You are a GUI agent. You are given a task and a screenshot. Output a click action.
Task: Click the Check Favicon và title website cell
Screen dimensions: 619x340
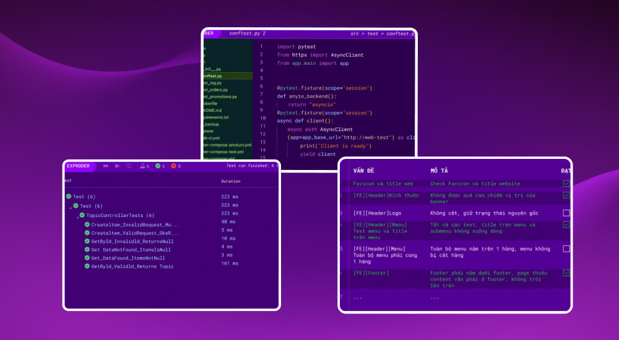click(475, 184)
